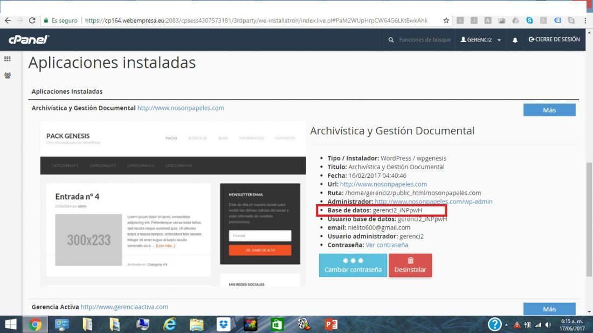The height and width of the screenshot is (333, 593).
Task: Click the red Desinstalar button
Action: 410,265
